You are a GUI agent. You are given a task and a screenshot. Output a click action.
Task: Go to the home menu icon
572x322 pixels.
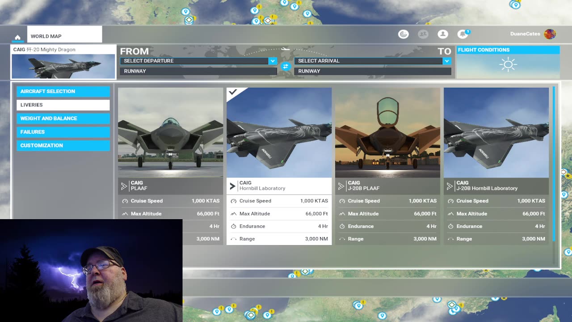(17, 37)
